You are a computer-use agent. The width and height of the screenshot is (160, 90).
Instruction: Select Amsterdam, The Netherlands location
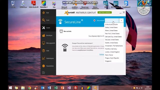coord(114,46)
